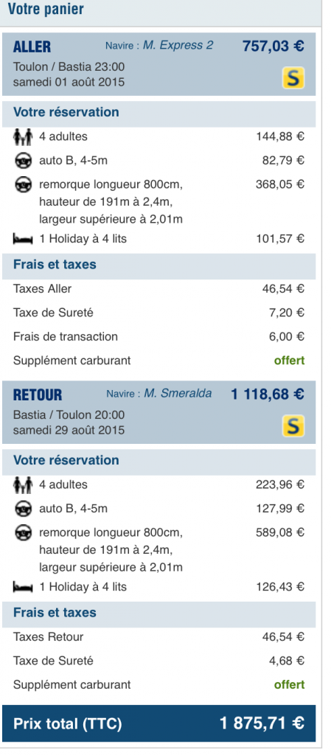
Task: Select the RETOUR section heading
Action: coord(38,395)
